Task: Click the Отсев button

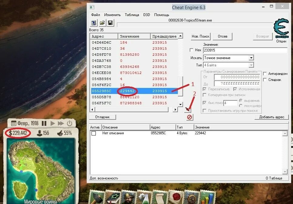Action: 223,36
